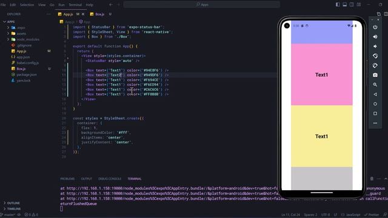Open the Run menu
Screen dimensions: 388x218
pos(61,5)
